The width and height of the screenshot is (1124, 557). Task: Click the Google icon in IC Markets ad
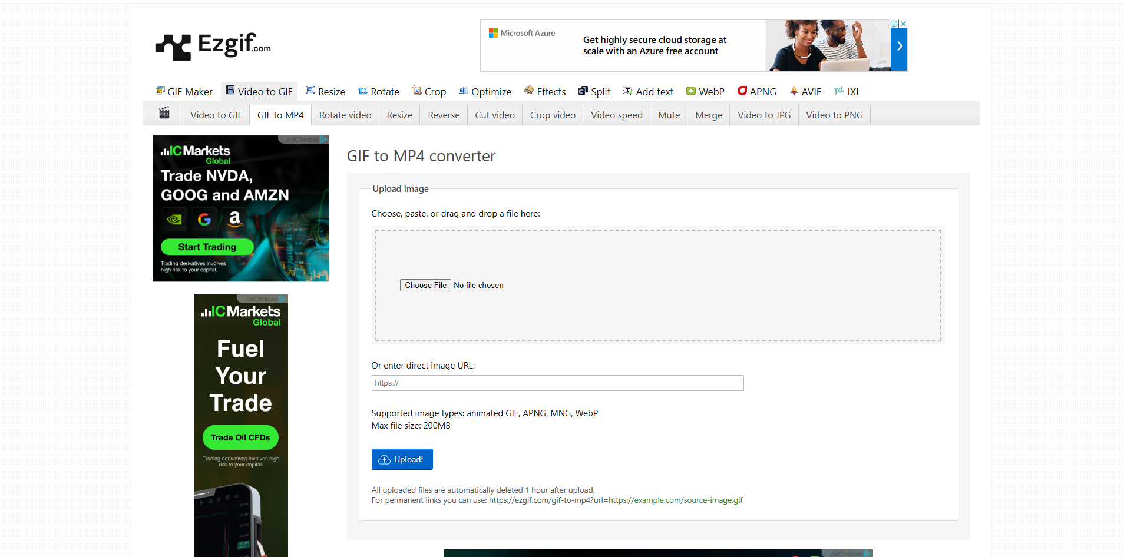204,220
